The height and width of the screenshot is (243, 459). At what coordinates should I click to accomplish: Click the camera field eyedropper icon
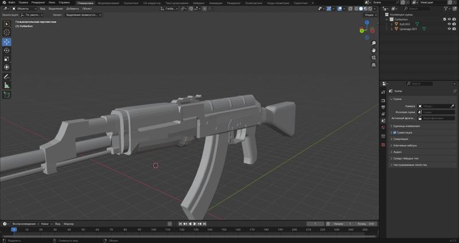pos(452,106)
